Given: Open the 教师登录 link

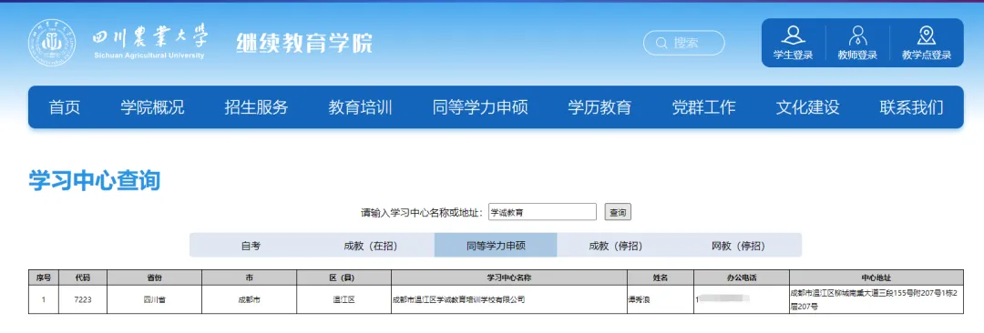Looking at the screenshot, I should click(x=857, y=55).
